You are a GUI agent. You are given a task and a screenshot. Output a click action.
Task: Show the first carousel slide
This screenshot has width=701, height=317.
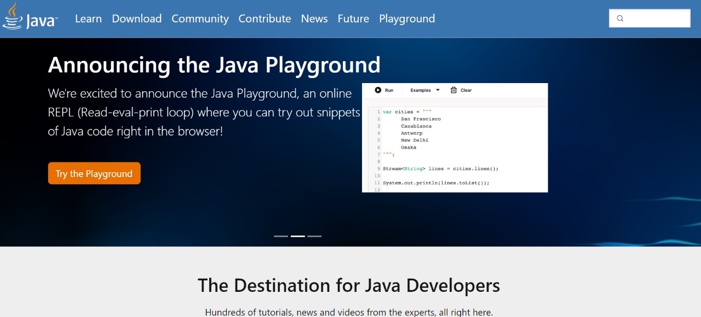point(281,236)
